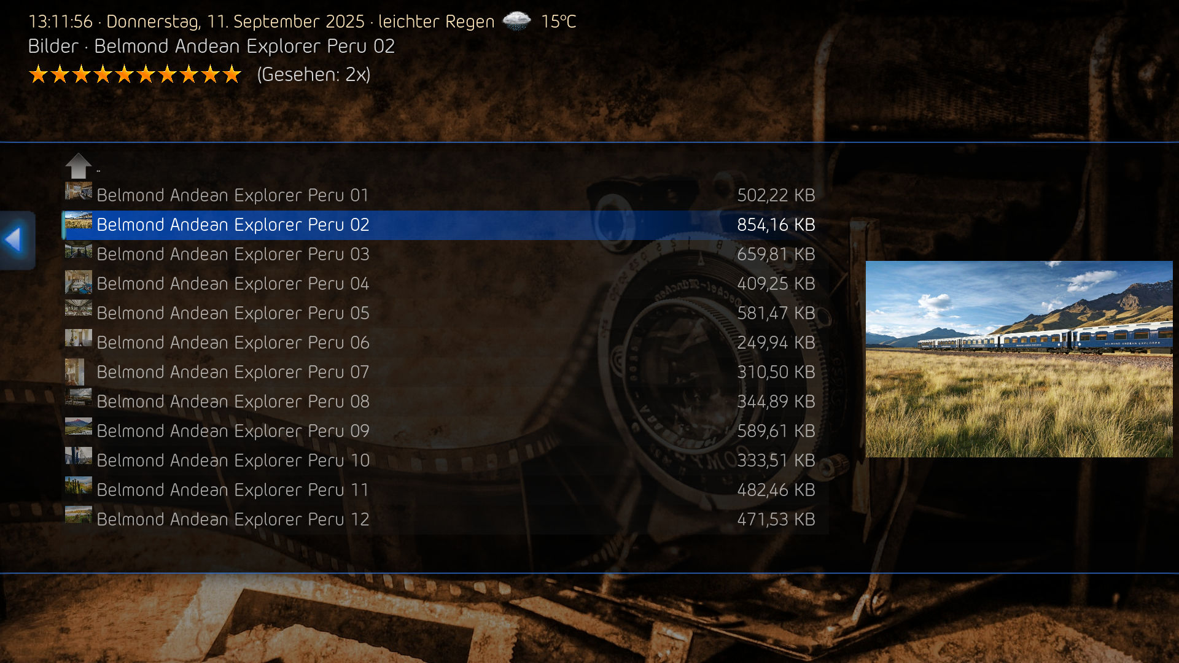Click the thumbnail icon of Peru 11

point(79,486)
